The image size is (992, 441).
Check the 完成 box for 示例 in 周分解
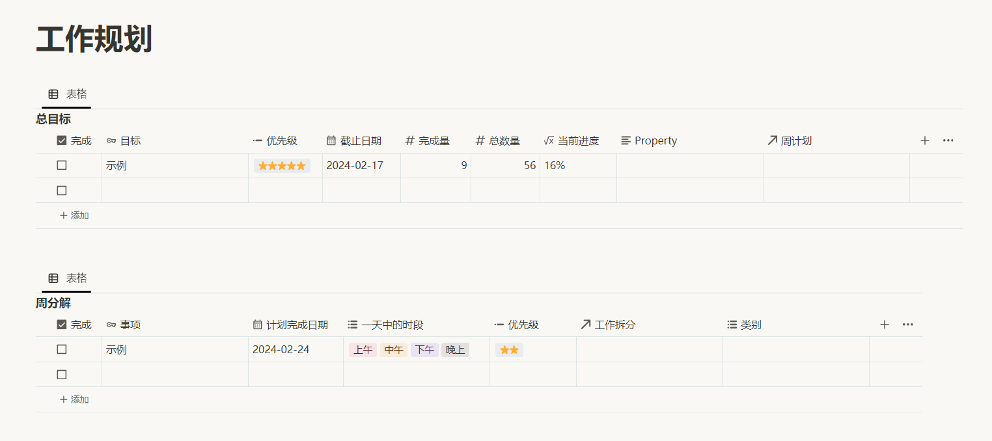click(x=62, y=349)
